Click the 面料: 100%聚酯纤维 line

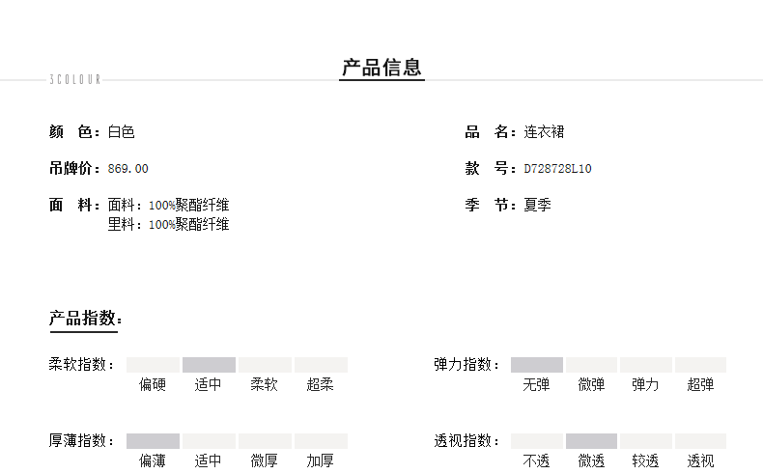168,206
